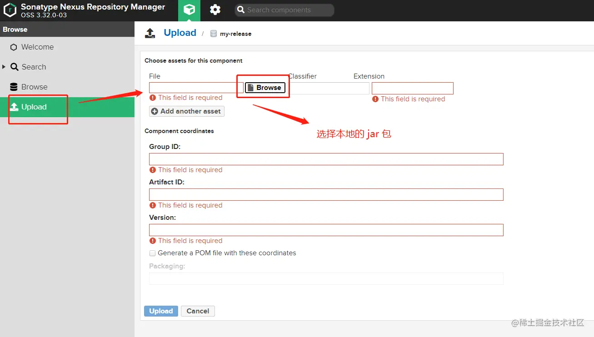
Task: Click the OSS 3.32.0-03 version text
Action: [x=44, y=15]
